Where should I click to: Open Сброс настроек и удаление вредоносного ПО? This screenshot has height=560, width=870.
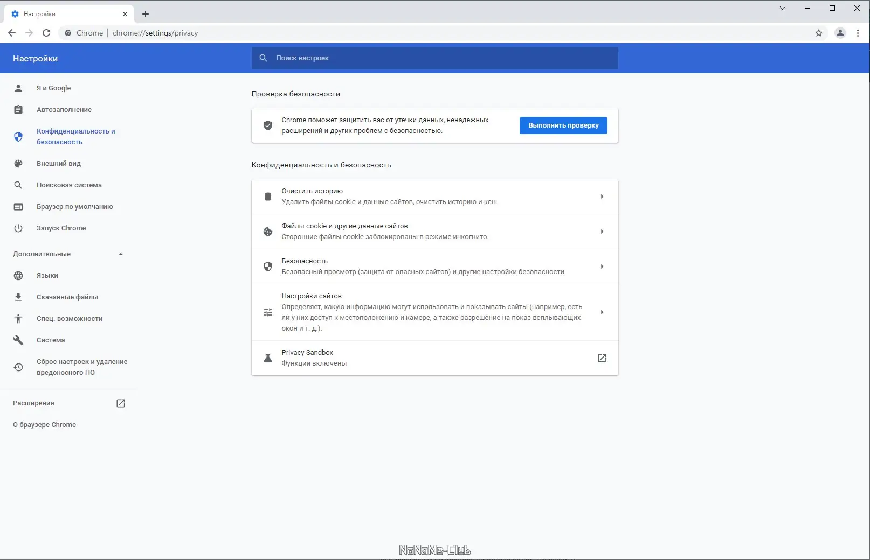tap(82, 367)
